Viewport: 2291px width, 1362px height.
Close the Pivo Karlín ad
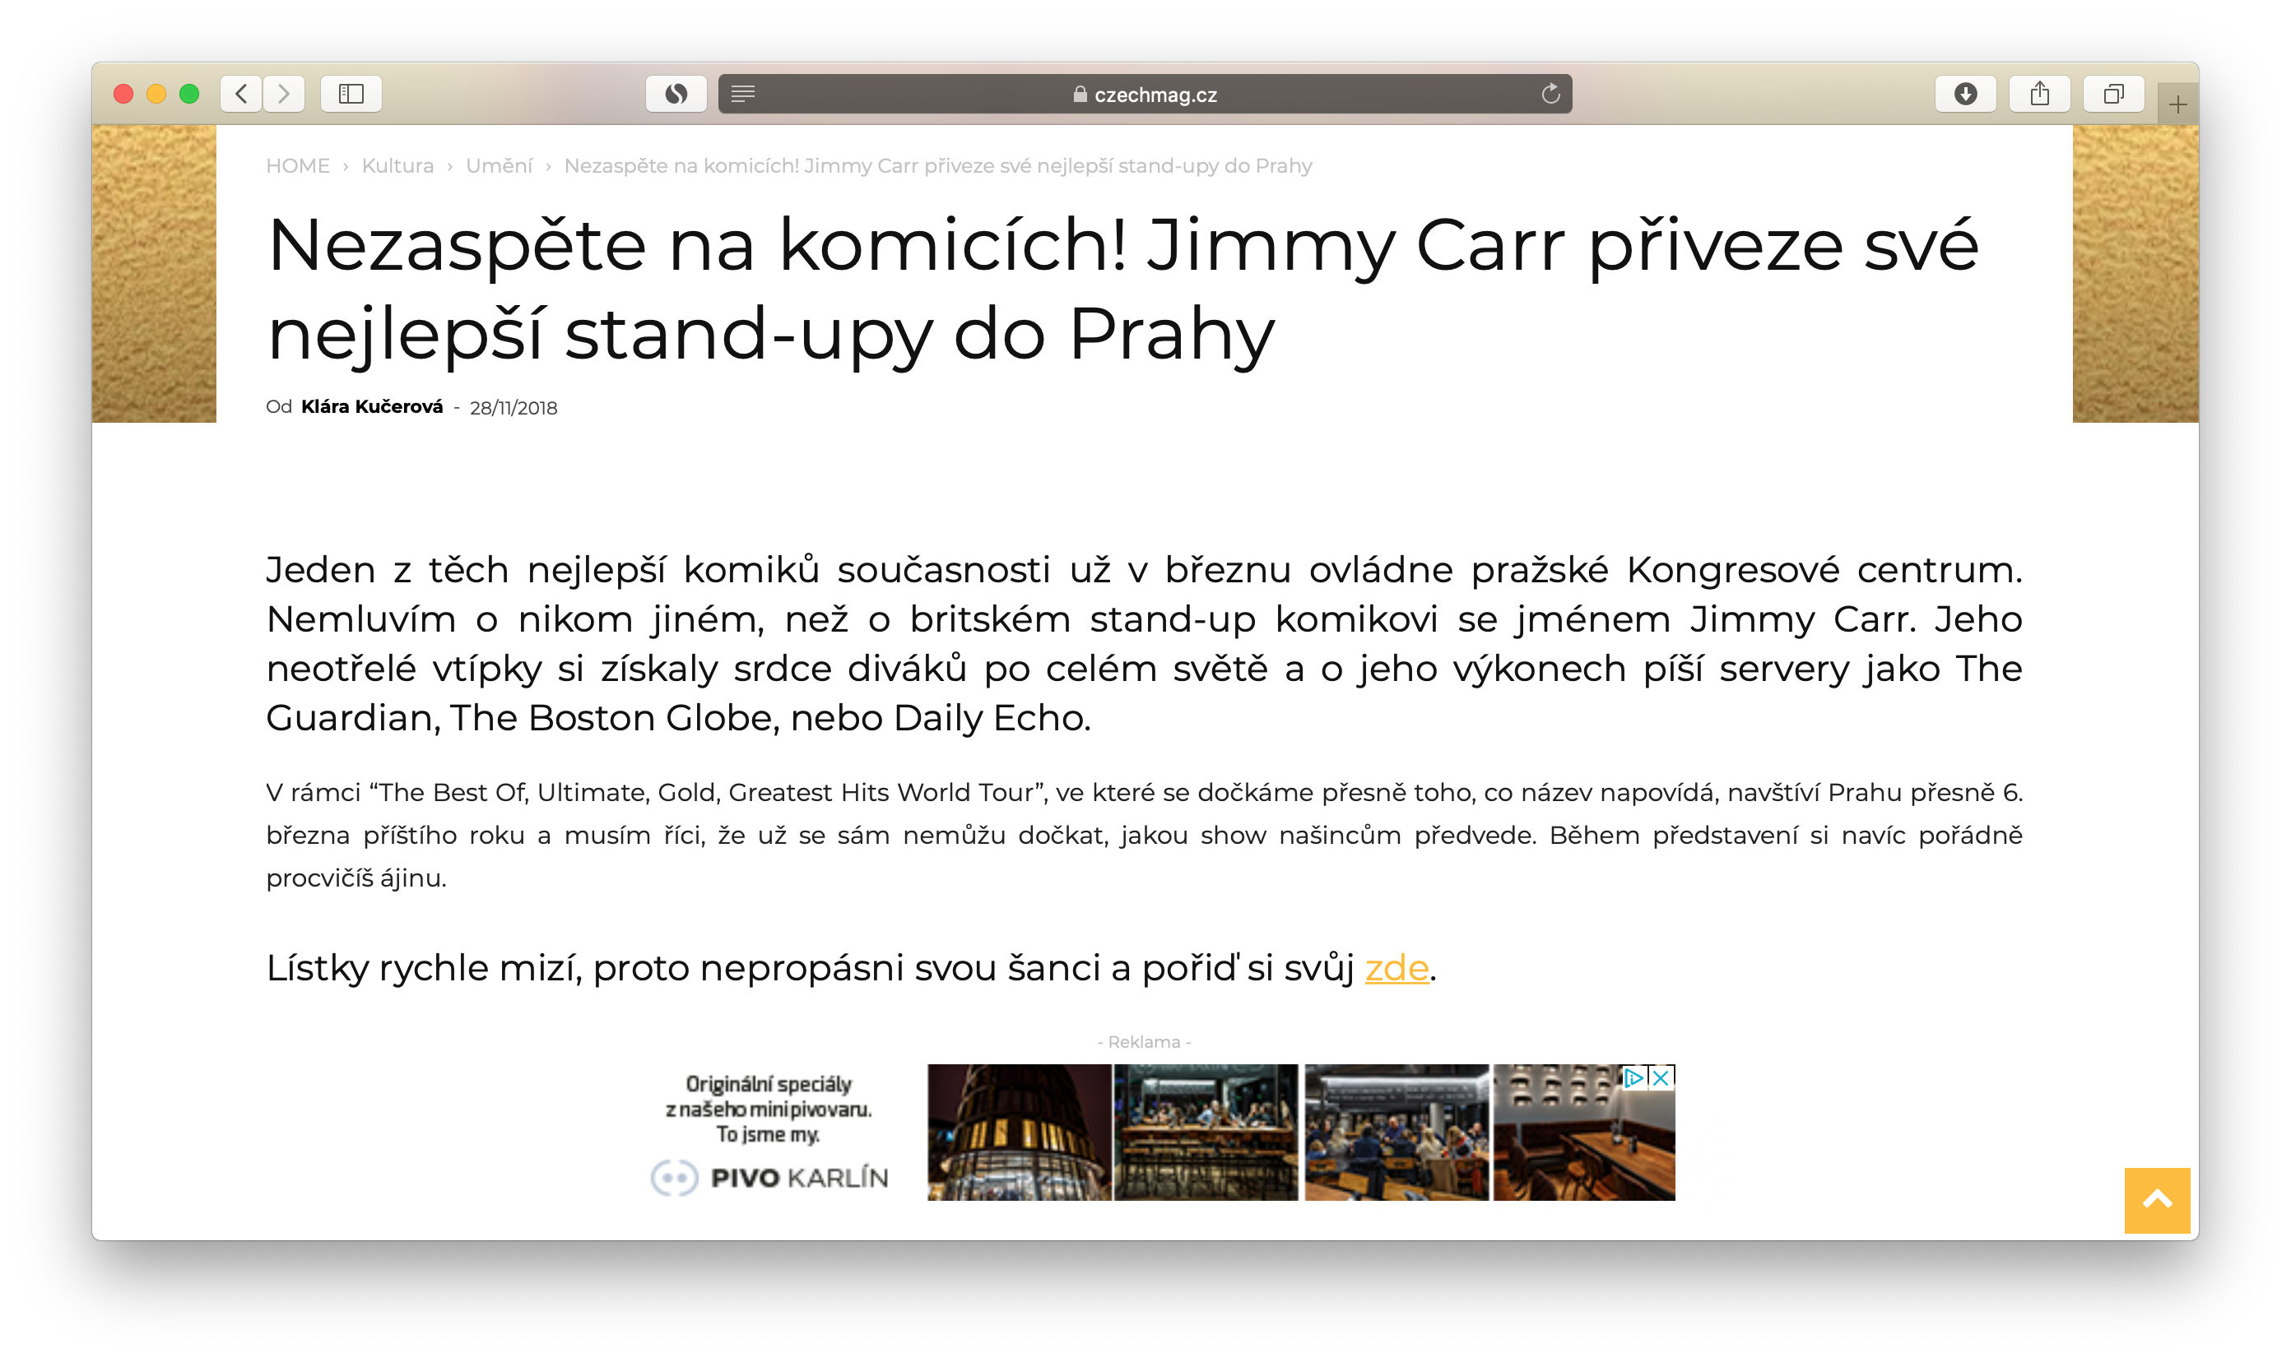tap(1660, 1077)
